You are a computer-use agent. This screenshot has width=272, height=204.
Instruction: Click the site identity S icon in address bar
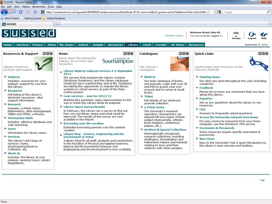42,12
